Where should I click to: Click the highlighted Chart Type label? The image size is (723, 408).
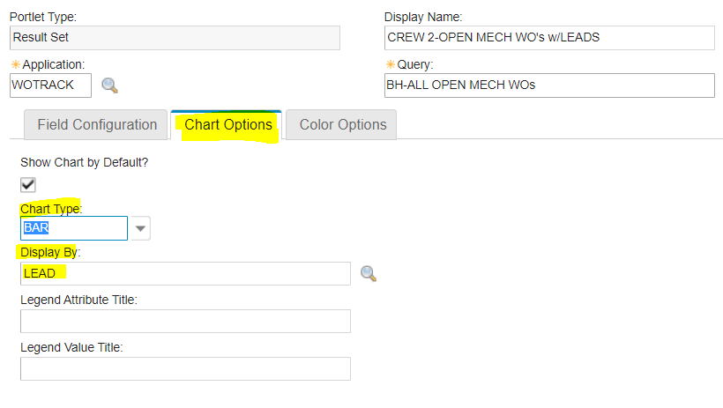tap(50, 208)
